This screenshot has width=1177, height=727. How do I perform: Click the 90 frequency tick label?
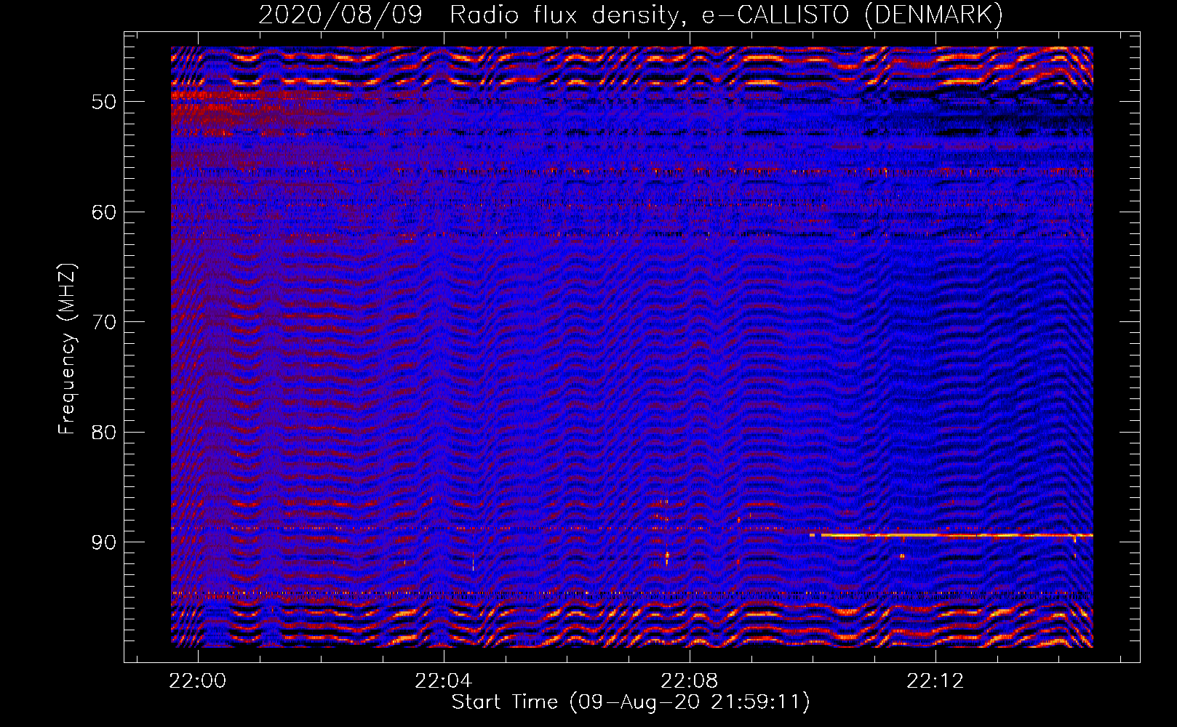tap(104, 542)
